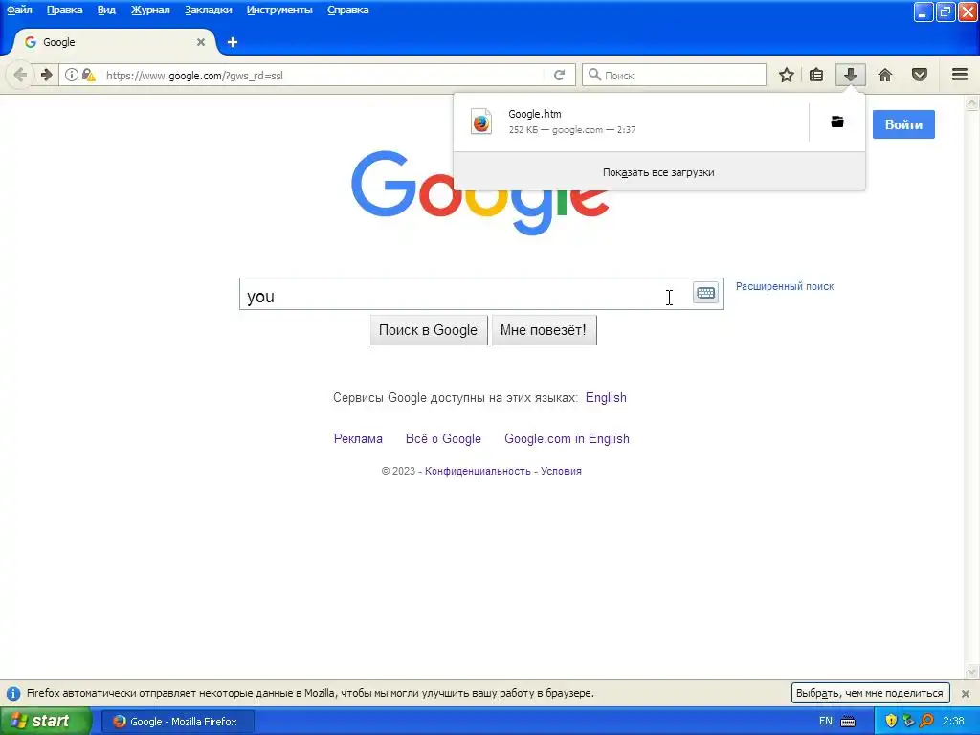Open the Журнал menu
Image resolution: width=980 pixels, height=735 pixels.
[x=150, y=10]
